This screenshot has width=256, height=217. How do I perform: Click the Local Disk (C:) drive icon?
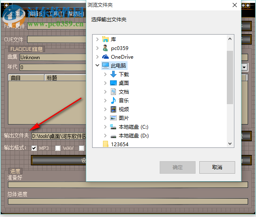tap(113, 127)
